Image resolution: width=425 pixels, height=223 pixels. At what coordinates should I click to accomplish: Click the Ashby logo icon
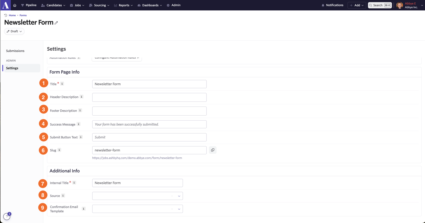coord(6,5)
